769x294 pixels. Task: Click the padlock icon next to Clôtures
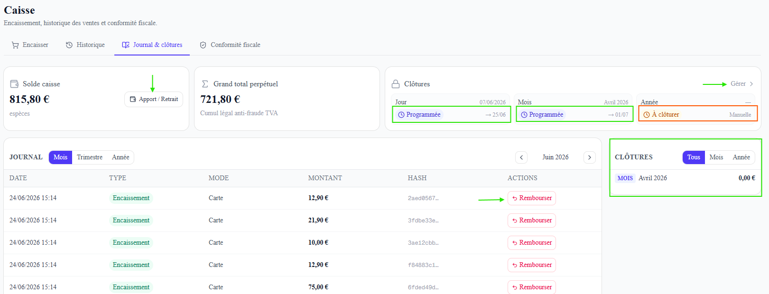[396, 84]
